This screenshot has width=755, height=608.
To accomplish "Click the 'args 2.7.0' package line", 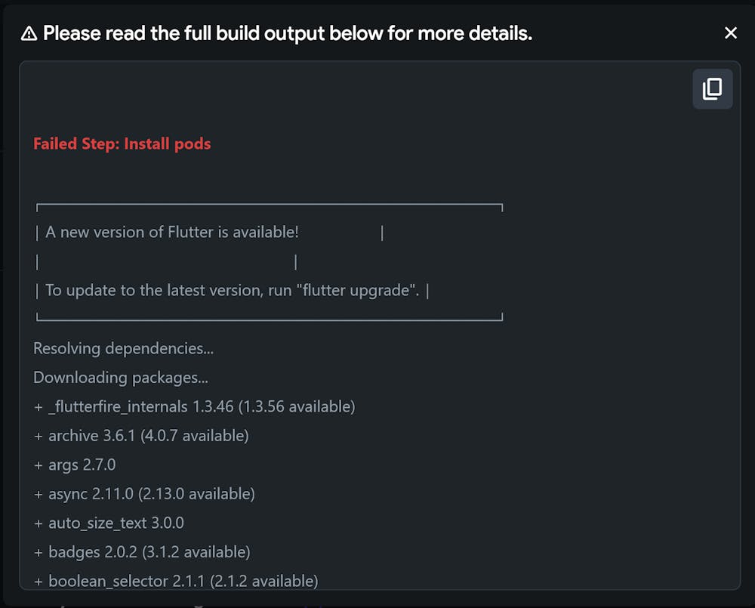I will click(x=82, y=464).
